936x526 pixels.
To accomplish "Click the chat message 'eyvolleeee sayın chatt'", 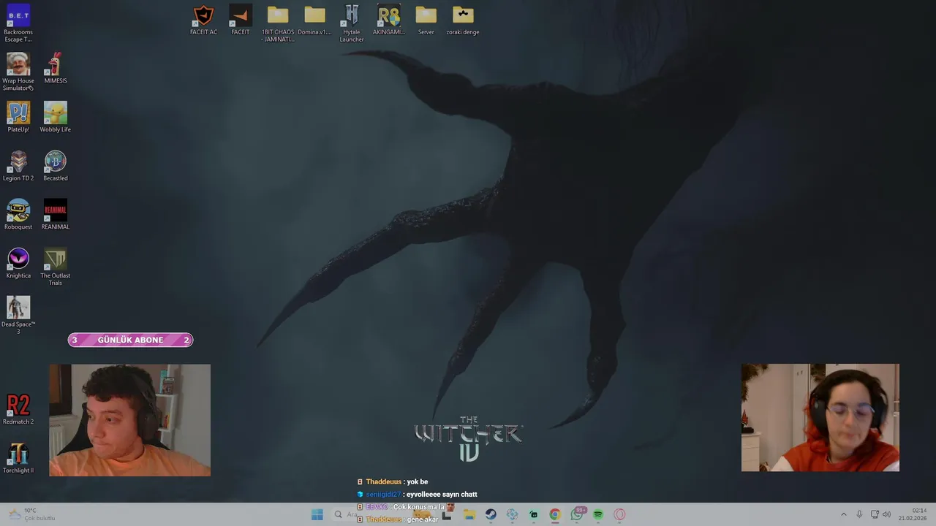I will click(x=442, y=495).
